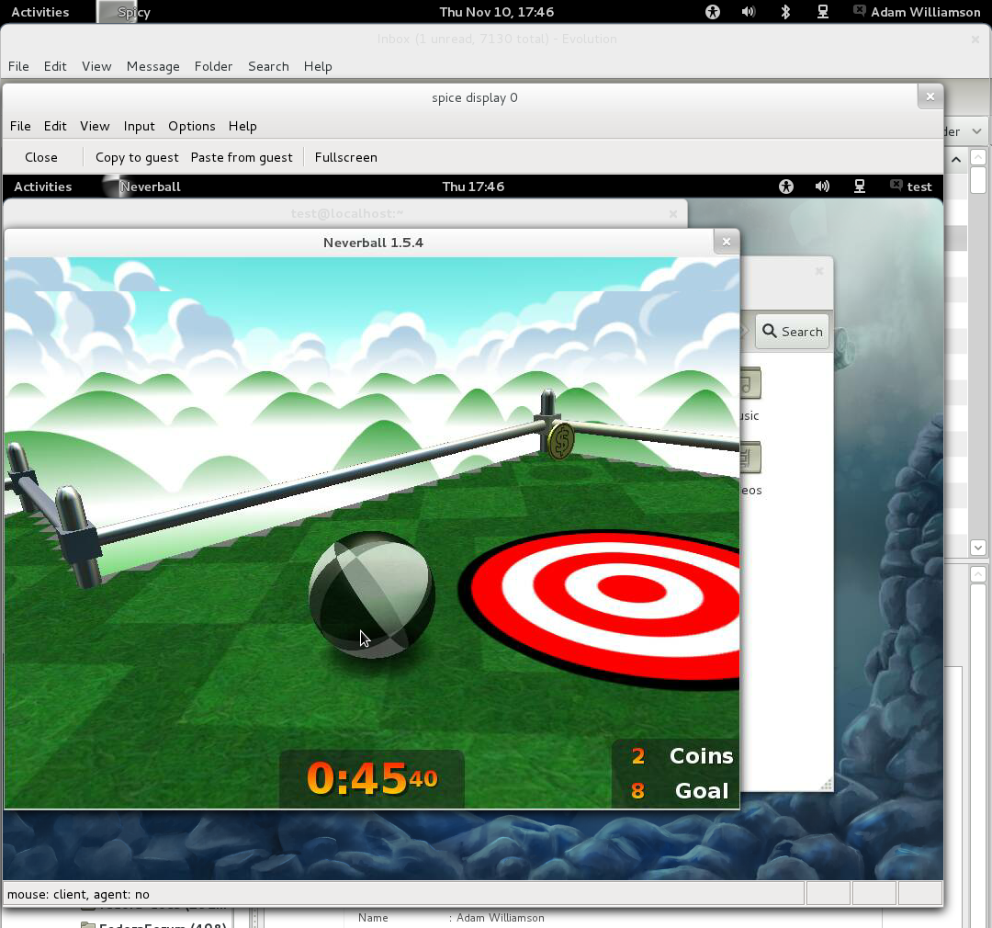Open Evolution Message menu
992x928 pixels.
pyautogui.click(x=153, y=66)
